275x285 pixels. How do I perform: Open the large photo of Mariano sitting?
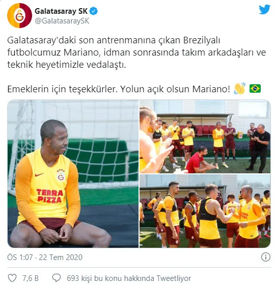click(73, 173)
